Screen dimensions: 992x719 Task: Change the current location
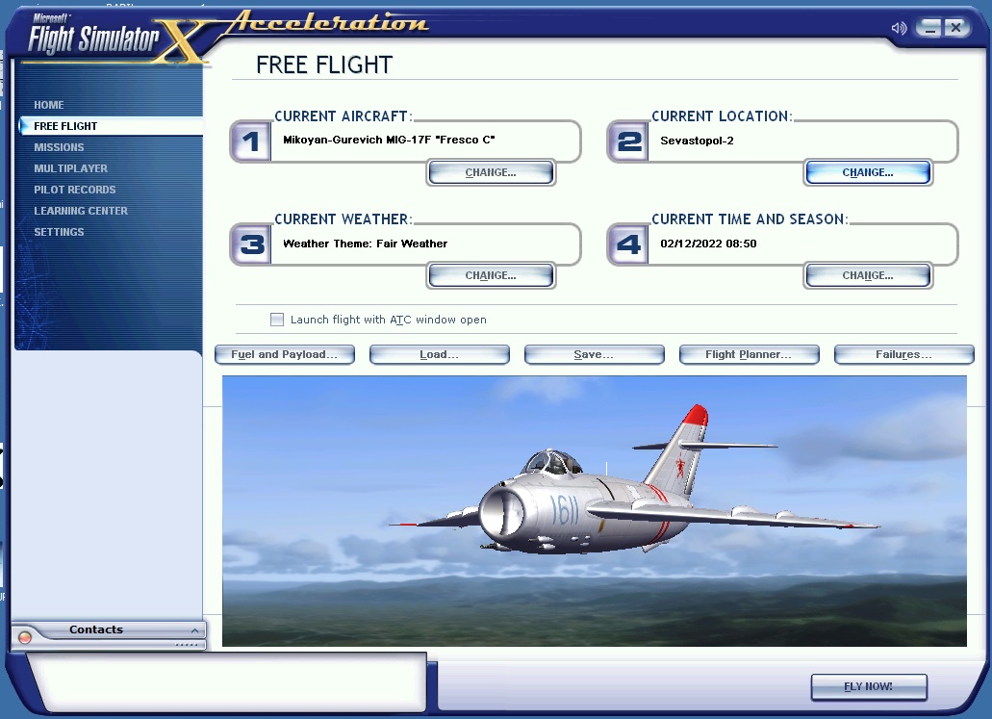[868, 173]
